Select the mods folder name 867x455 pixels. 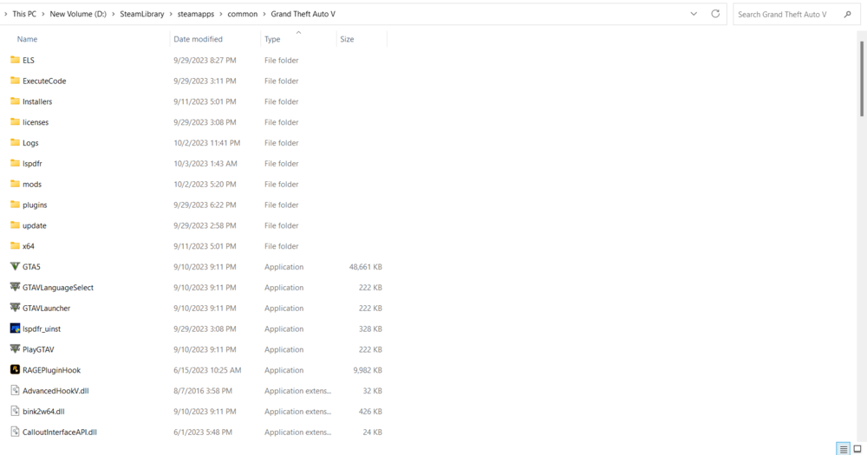coord(32,184)
